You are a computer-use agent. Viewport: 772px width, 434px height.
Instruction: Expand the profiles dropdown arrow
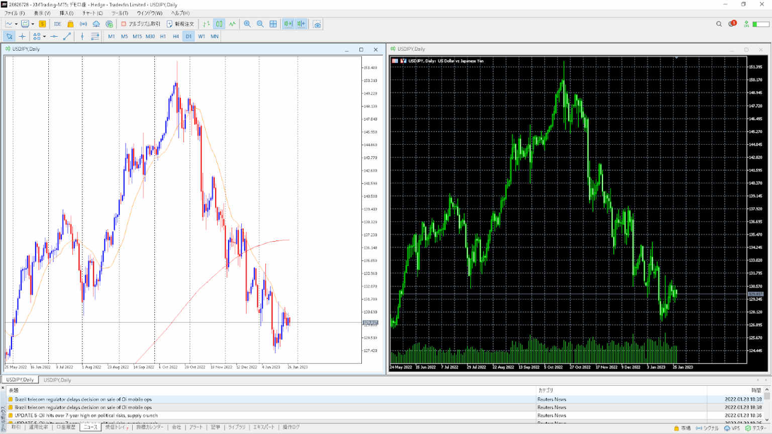[x=33, y=24]
